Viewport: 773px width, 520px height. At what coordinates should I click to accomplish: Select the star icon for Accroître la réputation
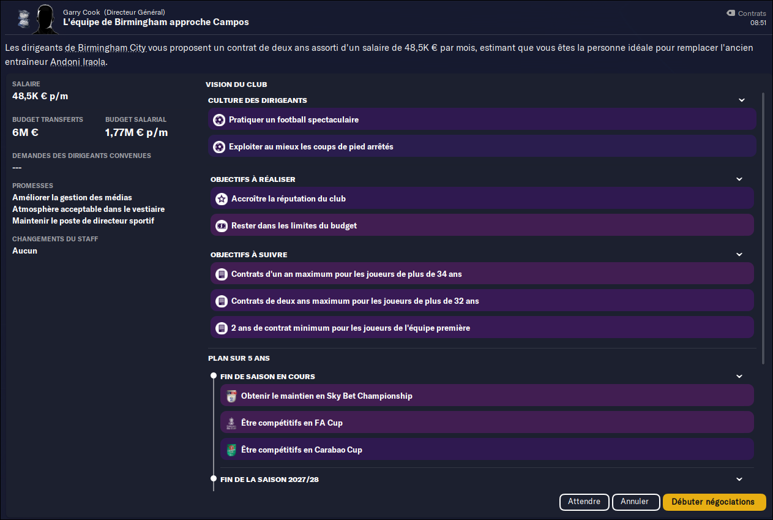coord(222,199)
